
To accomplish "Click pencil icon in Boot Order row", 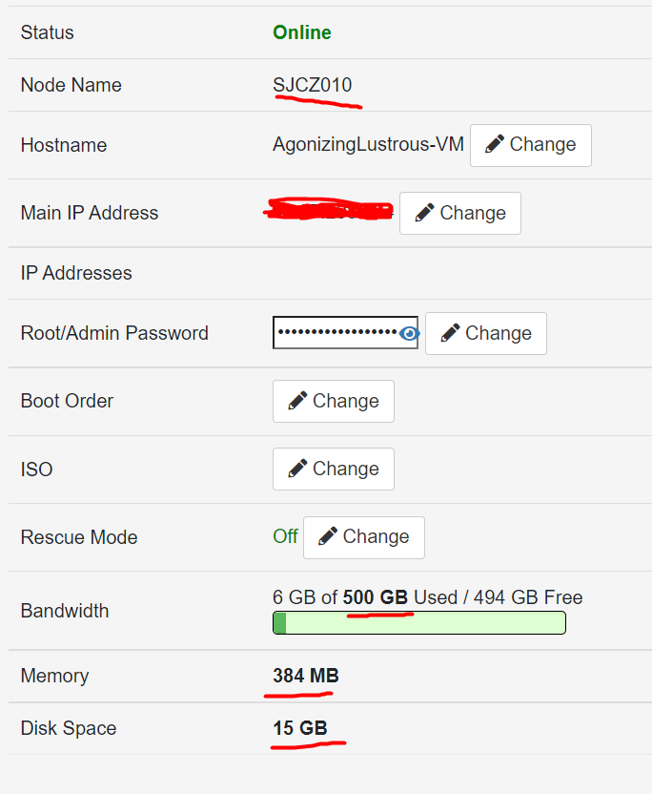I will click(x=297, y=401).
